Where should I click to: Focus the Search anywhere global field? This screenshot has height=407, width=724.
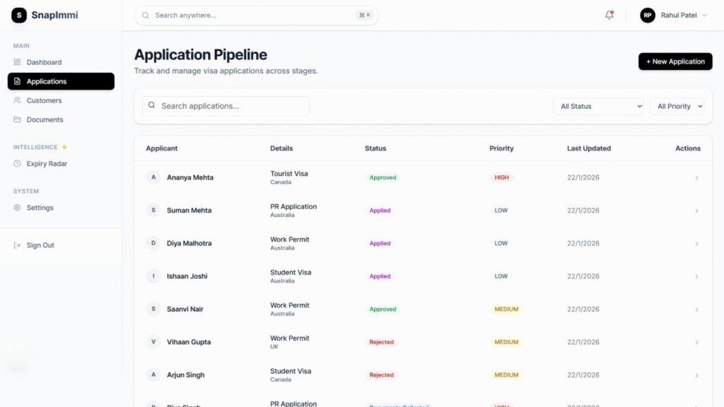coord(256,15)
